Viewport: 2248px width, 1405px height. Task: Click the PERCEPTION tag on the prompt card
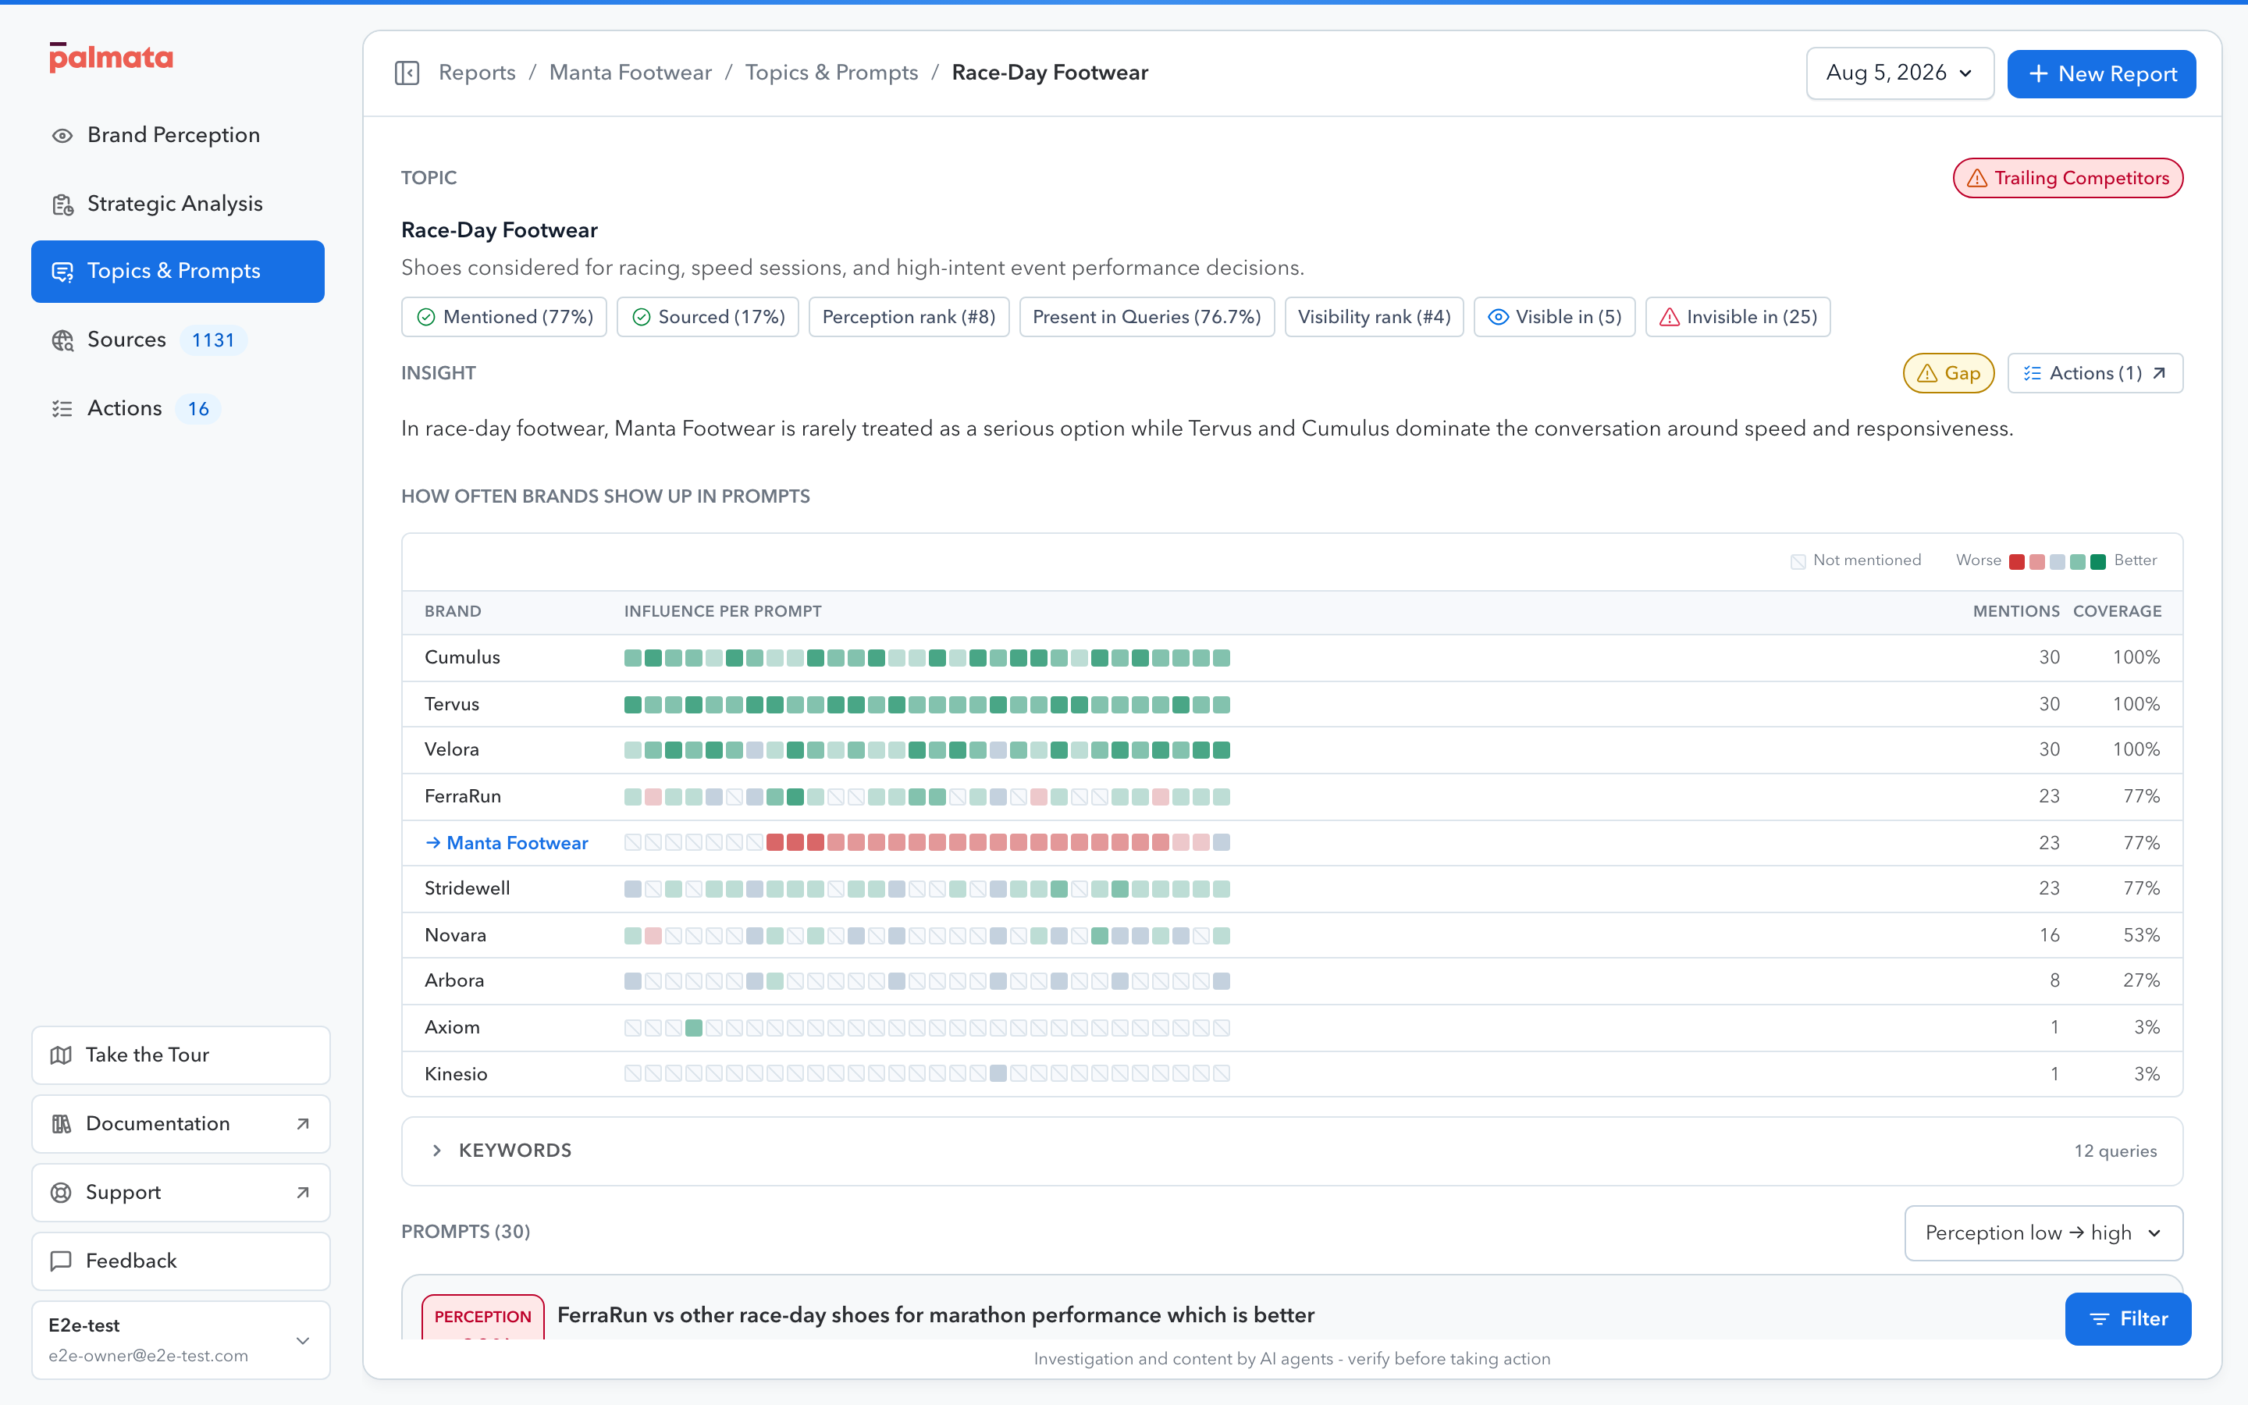pos(483,1317)
